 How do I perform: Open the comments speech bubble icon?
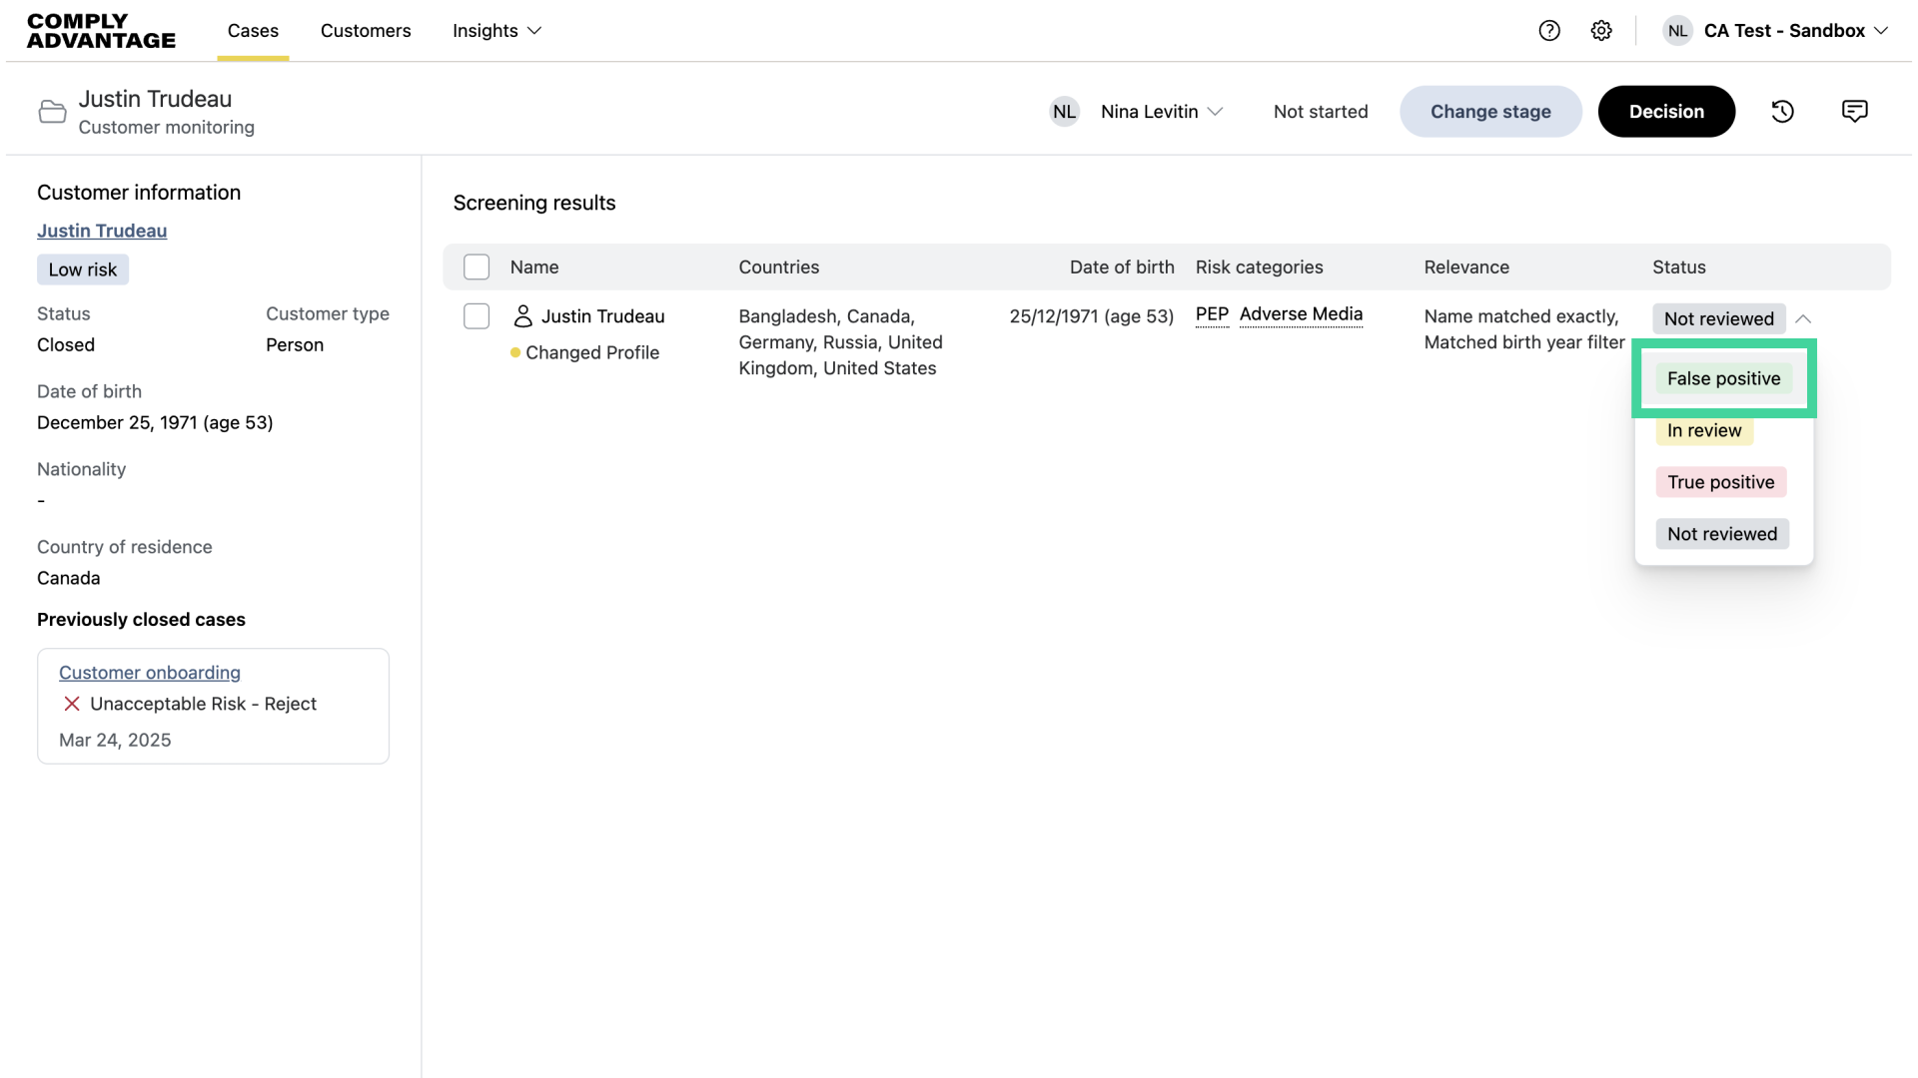click(1854, 112)
